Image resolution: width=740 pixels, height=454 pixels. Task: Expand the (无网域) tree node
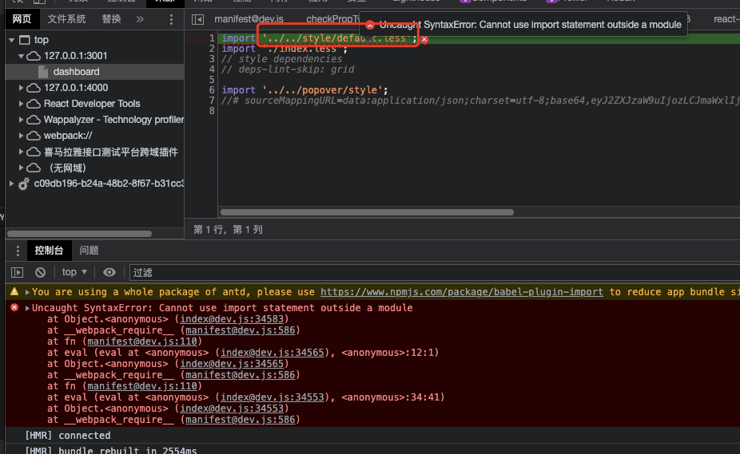(21, 168)
